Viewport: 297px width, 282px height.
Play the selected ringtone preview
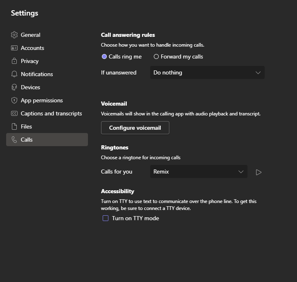[259, 172]
